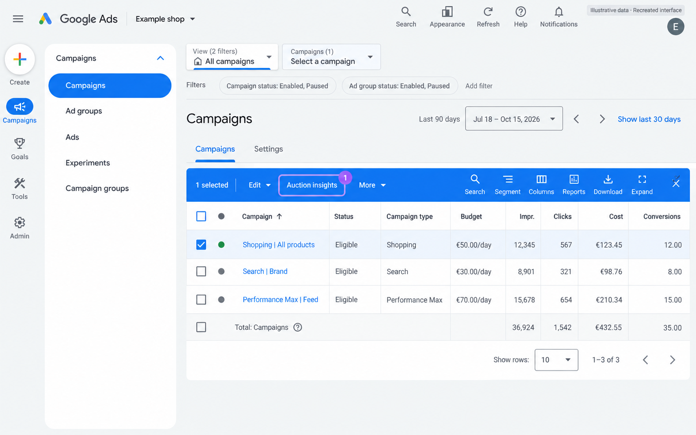Screen dimensions: 696x435
Task: Go to next date range arrow
Action: coord(602,119)
